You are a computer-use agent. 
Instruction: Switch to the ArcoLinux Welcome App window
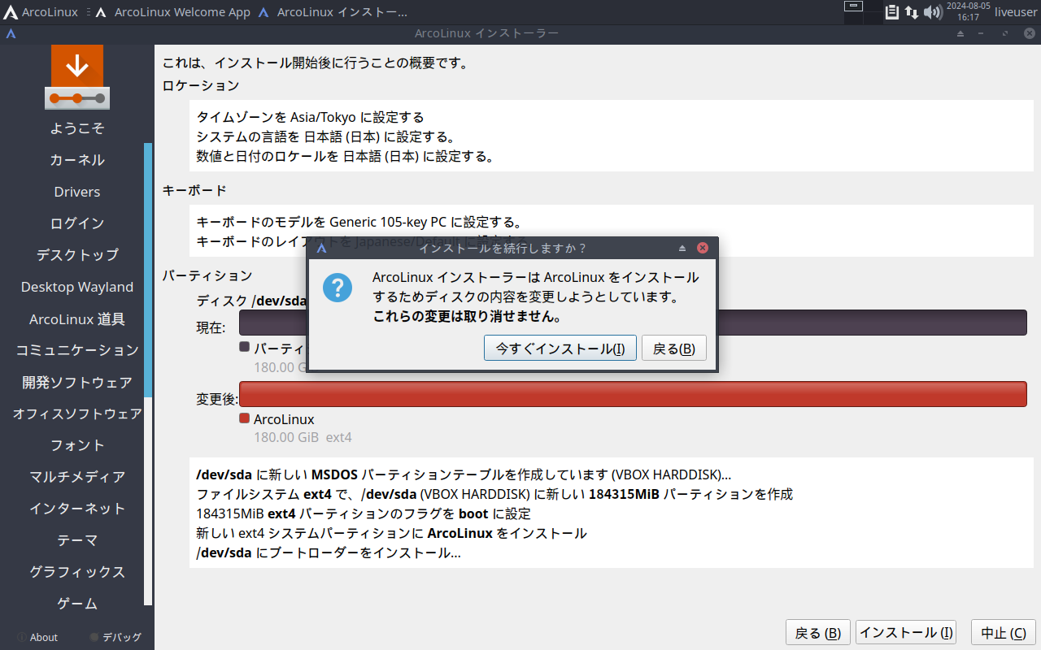click(172, 12)
